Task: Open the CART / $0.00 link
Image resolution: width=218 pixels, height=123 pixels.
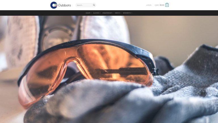Action: click(159, 5)
